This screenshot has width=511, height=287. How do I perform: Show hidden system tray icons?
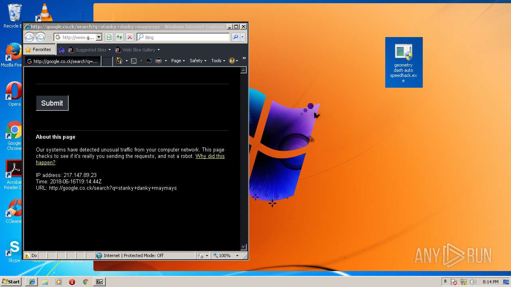(x=445, y=282)
